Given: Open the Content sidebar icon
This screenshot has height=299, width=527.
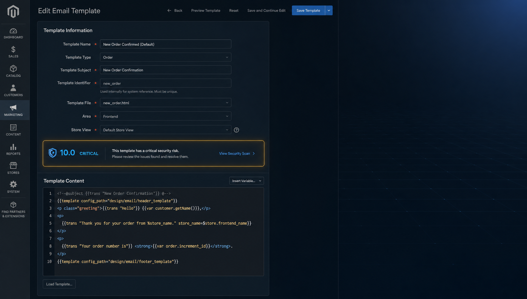Looking at the screenshot, I should coord(13,127).
